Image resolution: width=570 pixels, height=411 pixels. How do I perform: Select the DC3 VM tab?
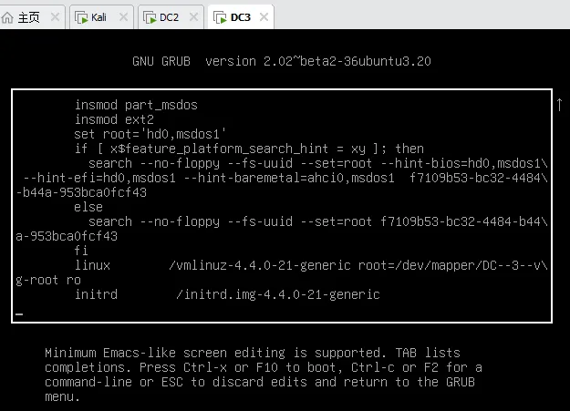pyautogui.click(x=241, y=17)
